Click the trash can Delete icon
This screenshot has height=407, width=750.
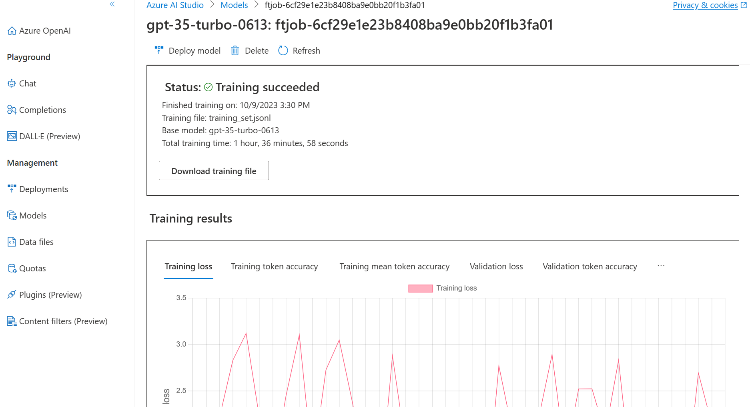tap(235, 50)
